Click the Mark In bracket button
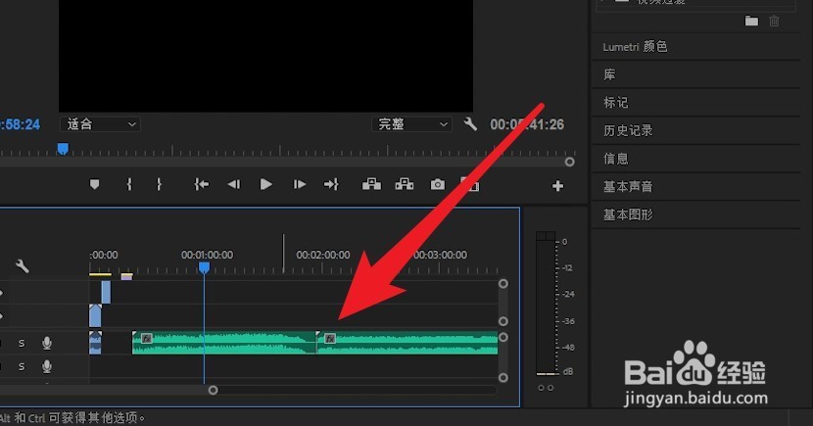The width and height of the screenshot is (813, 426). click(x=129, y=184)
